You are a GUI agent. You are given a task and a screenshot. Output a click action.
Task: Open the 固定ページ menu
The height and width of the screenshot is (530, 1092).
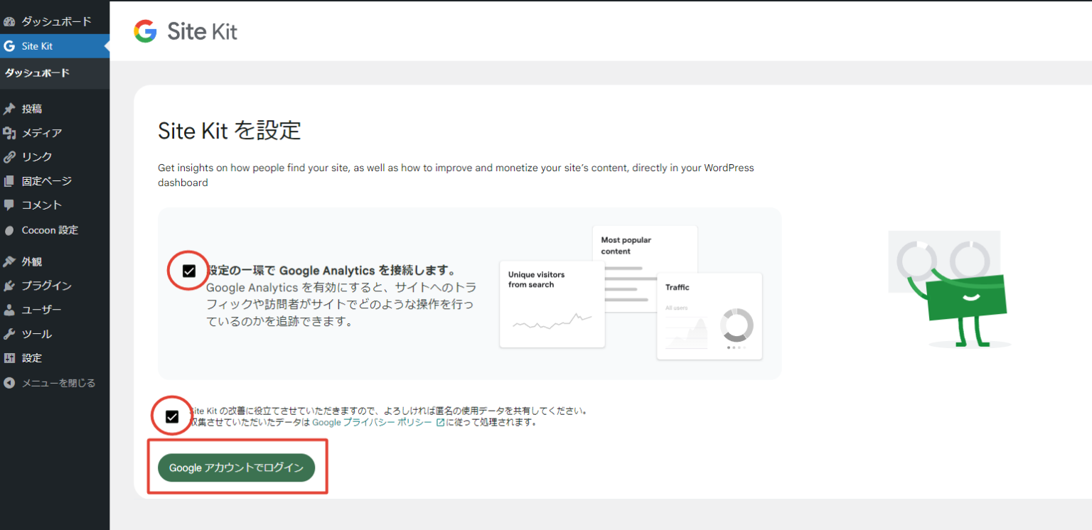55,181
